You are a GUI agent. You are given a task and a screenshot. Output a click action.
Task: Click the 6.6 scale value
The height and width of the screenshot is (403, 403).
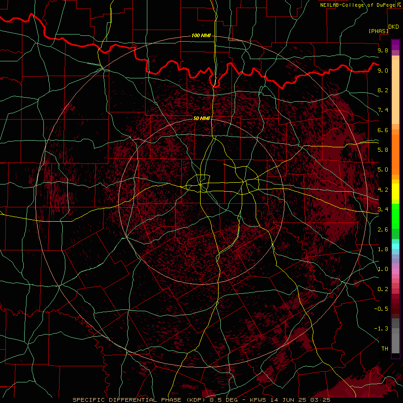[383, 130]
